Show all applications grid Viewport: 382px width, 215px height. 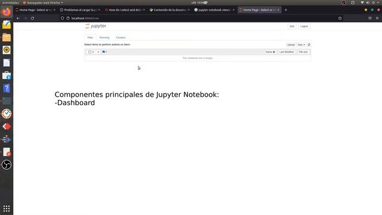point(7,208)
